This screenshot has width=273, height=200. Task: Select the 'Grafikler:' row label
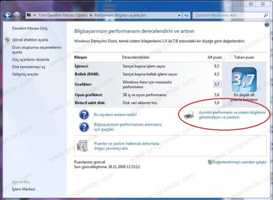83,85
